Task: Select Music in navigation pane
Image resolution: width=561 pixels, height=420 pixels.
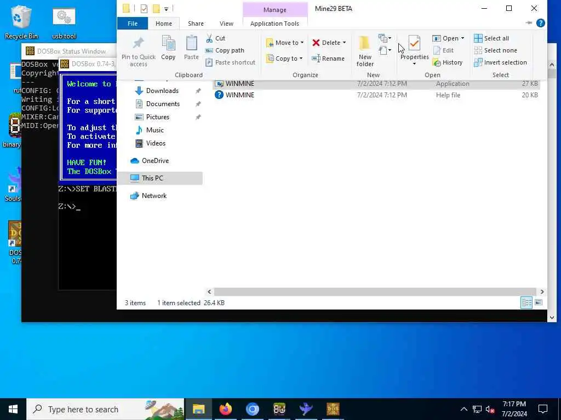Action: [154, 130]
